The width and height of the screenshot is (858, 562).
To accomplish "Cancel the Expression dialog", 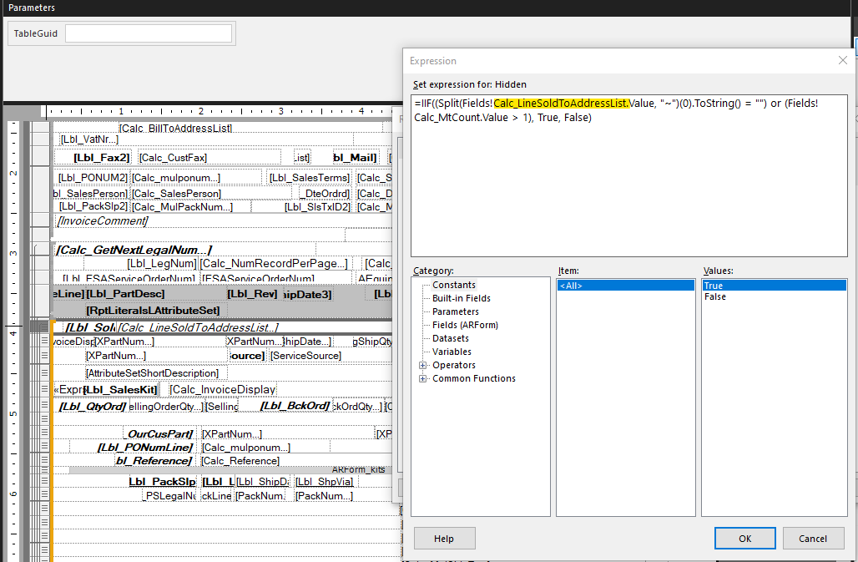I will click(813, 539).
